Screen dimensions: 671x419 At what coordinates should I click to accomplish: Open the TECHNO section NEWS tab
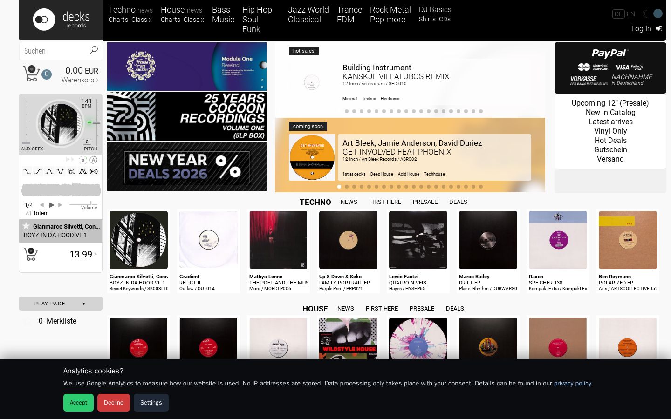click(x=349, y=202)
